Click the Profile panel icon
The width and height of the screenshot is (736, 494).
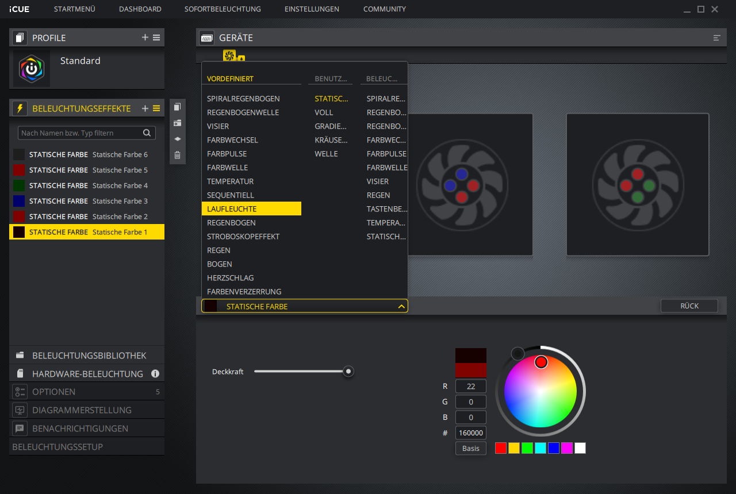click(20, 38)
